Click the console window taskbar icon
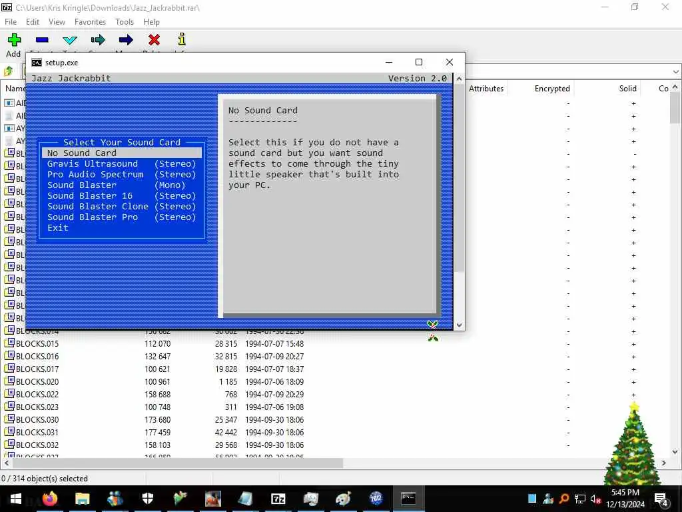Screen dimensions: 682x512 coord(408,499)
